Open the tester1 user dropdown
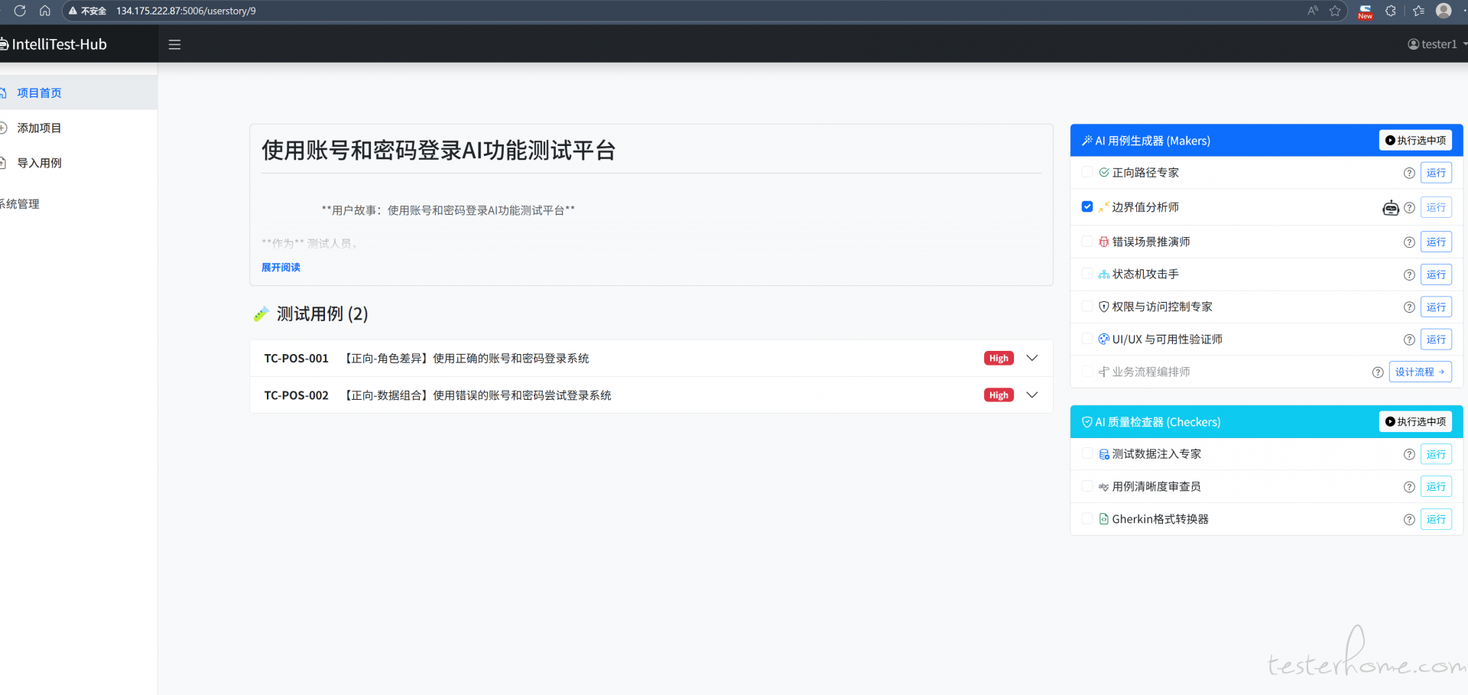 pos(1437,44)
